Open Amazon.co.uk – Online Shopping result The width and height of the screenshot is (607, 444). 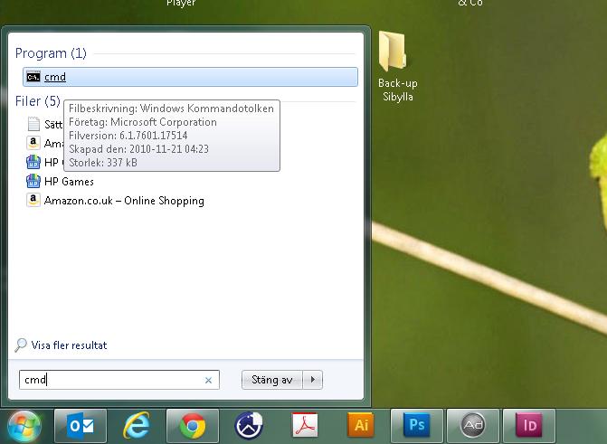124,201
